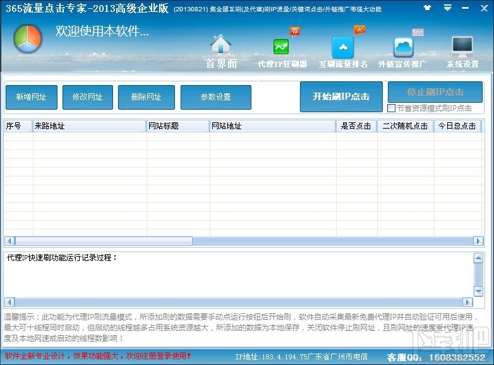Click the 客服QQ: 1608382552 text
The image size is (494, 365).
[x=436, y=357]
